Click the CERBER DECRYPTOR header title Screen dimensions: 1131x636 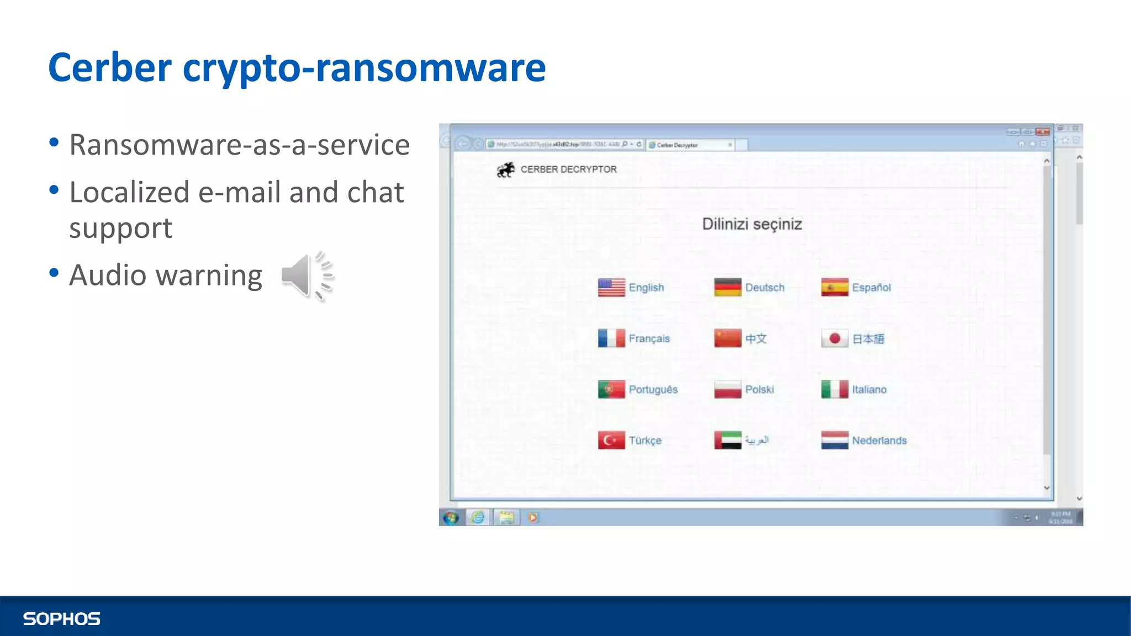(568, 169)
